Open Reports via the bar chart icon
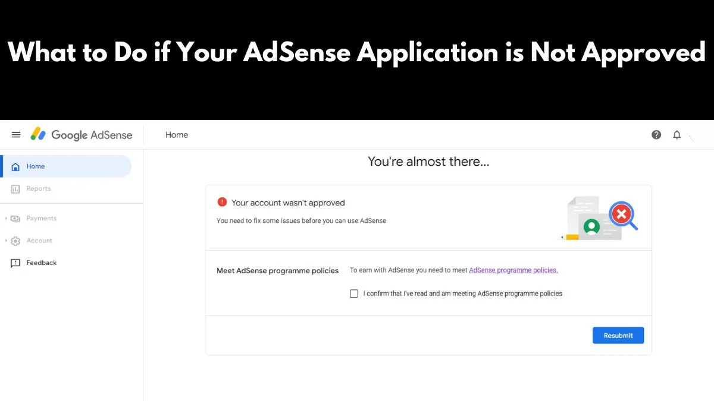714x401 pixels. coord(15,188)
